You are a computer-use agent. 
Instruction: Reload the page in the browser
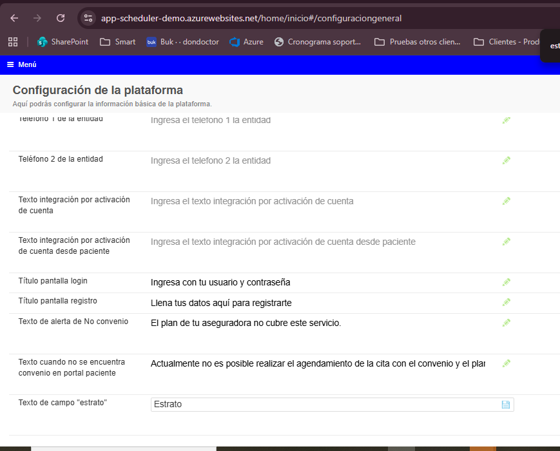(60, 18)
